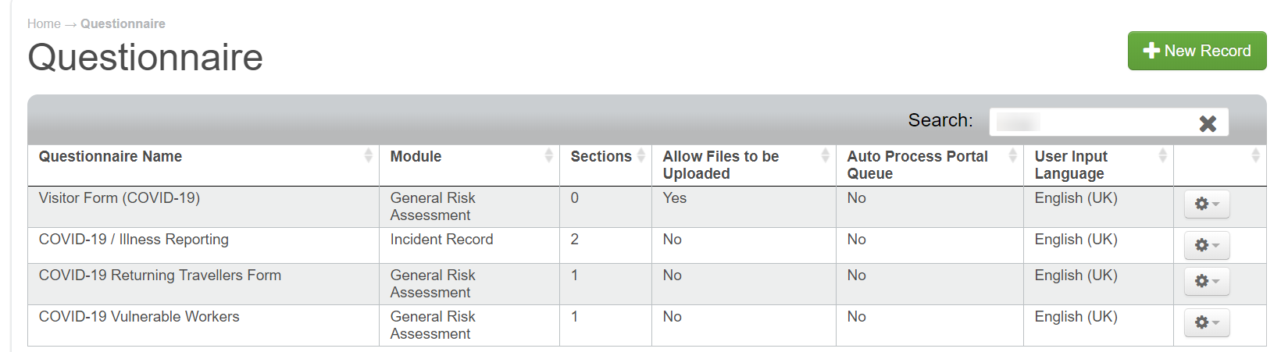Image resolution: width=1281 pixels, height=352 pixels.
Task: Sort table by Module column arrows
Action: coord(548,156)
